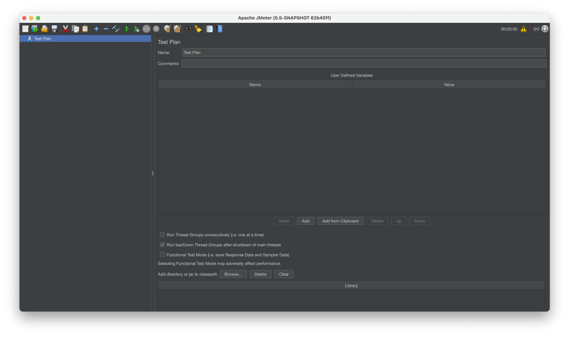Click the Toggle enable/disable icon

pyautogui.click(x=116, y=29)
